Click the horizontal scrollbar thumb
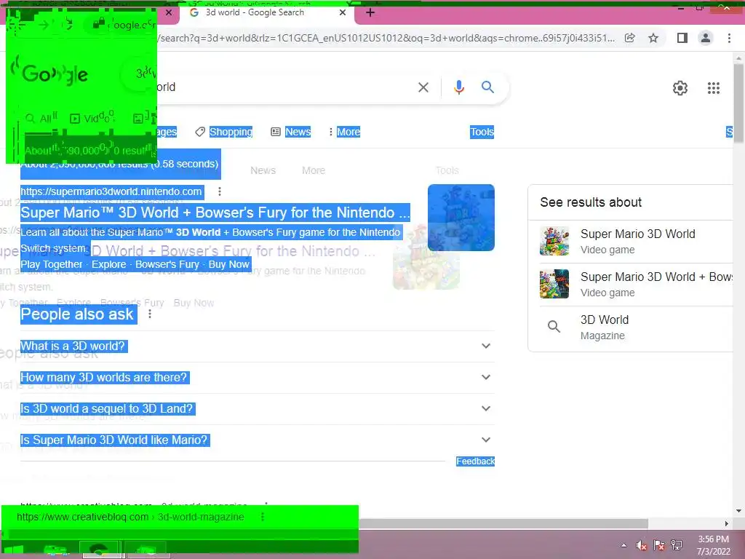The image size is (745, 559). click(x=503, y=523)
